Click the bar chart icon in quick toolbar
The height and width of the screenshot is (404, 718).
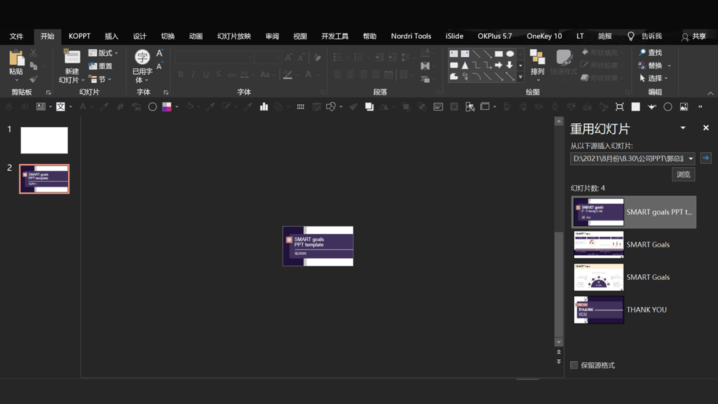[264, 106]
